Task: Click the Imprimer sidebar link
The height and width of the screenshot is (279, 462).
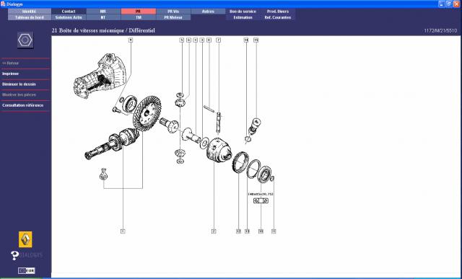Action: pyautogui.click(x=10, y=74)
